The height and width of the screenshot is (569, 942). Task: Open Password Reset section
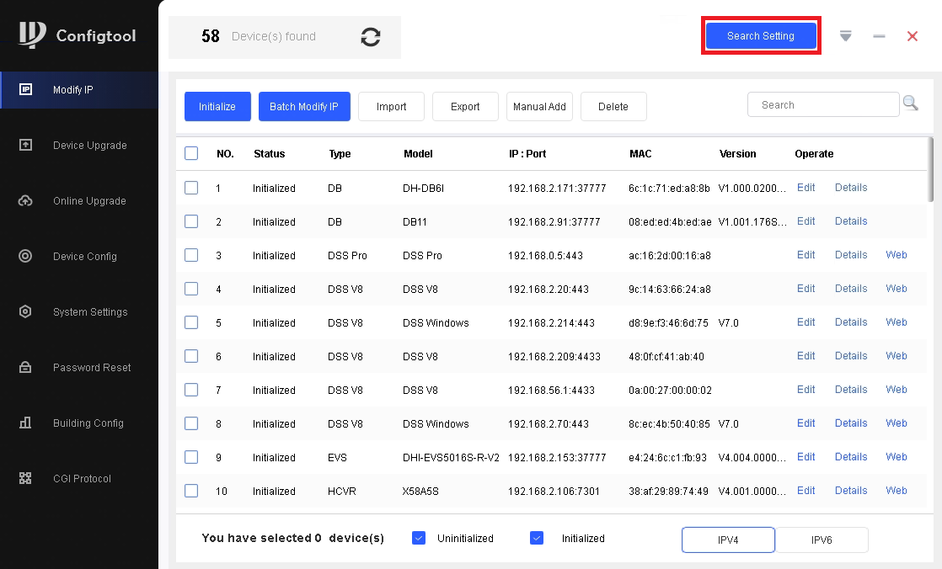point(91,368)
